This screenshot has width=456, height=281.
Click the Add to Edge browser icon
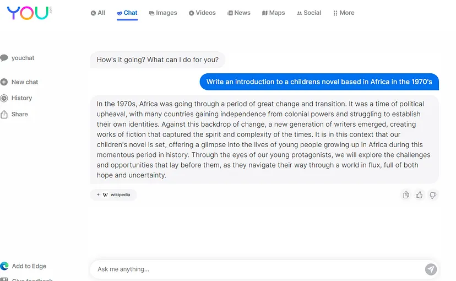point(4,266)
